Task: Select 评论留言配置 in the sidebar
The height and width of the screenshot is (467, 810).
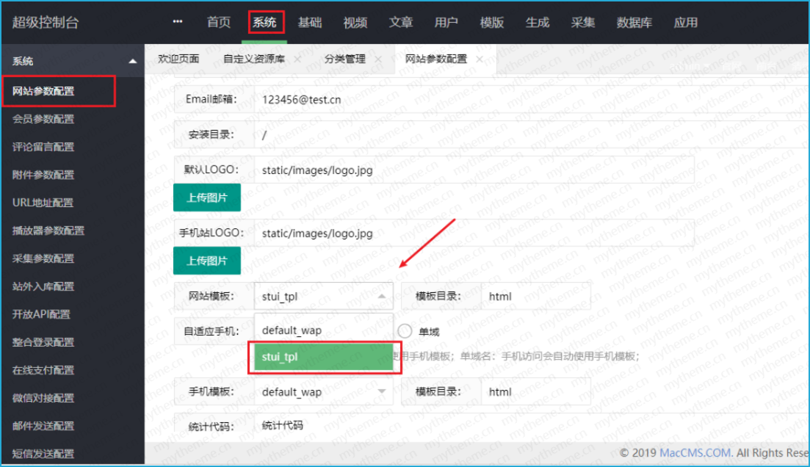Action: click(43, 148)
